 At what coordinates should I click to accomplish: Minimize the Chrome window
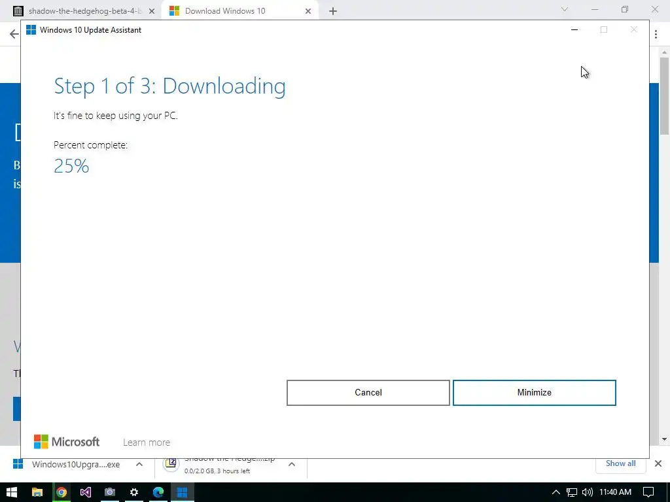pyautogui.click(x=595, y=9)
